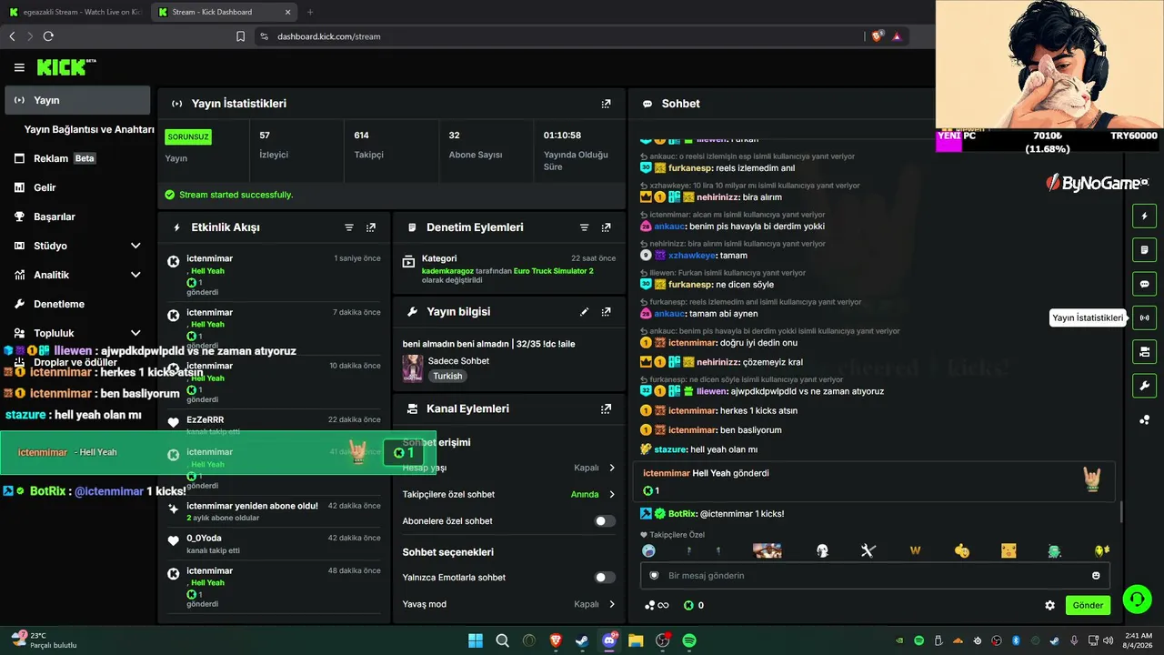Viewport: 1164px width, 655px height.
Task: Toggle Yalnızca Emotlarla sohbet switch
Action: [x=605, y=578]
